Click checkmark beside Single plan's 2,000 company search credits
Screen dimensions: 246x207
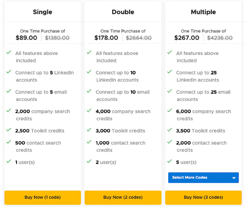tap(9, 111)
